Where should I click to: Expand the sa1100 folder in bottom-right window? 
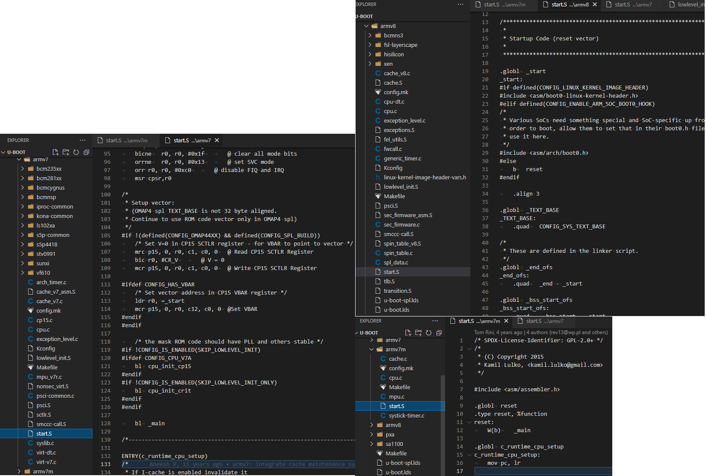click(371, 444)
